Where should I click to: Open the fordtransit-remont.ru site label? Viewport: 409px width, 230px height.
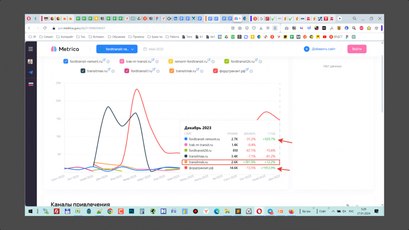tap(86, 62)
